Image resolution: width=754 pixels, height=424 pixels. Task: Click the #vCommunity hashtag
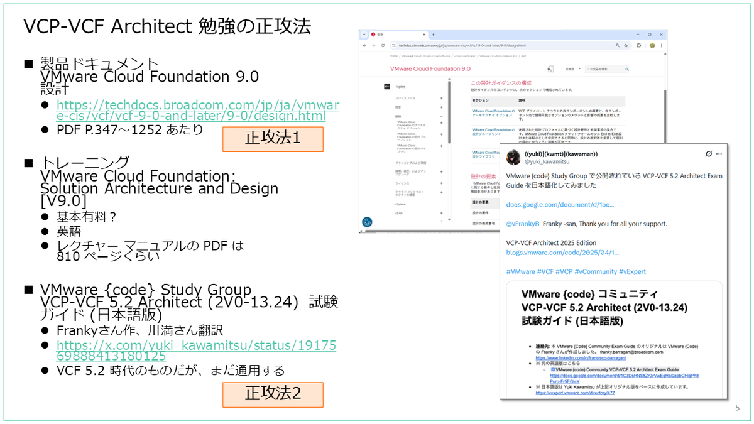tap(596, 271)
